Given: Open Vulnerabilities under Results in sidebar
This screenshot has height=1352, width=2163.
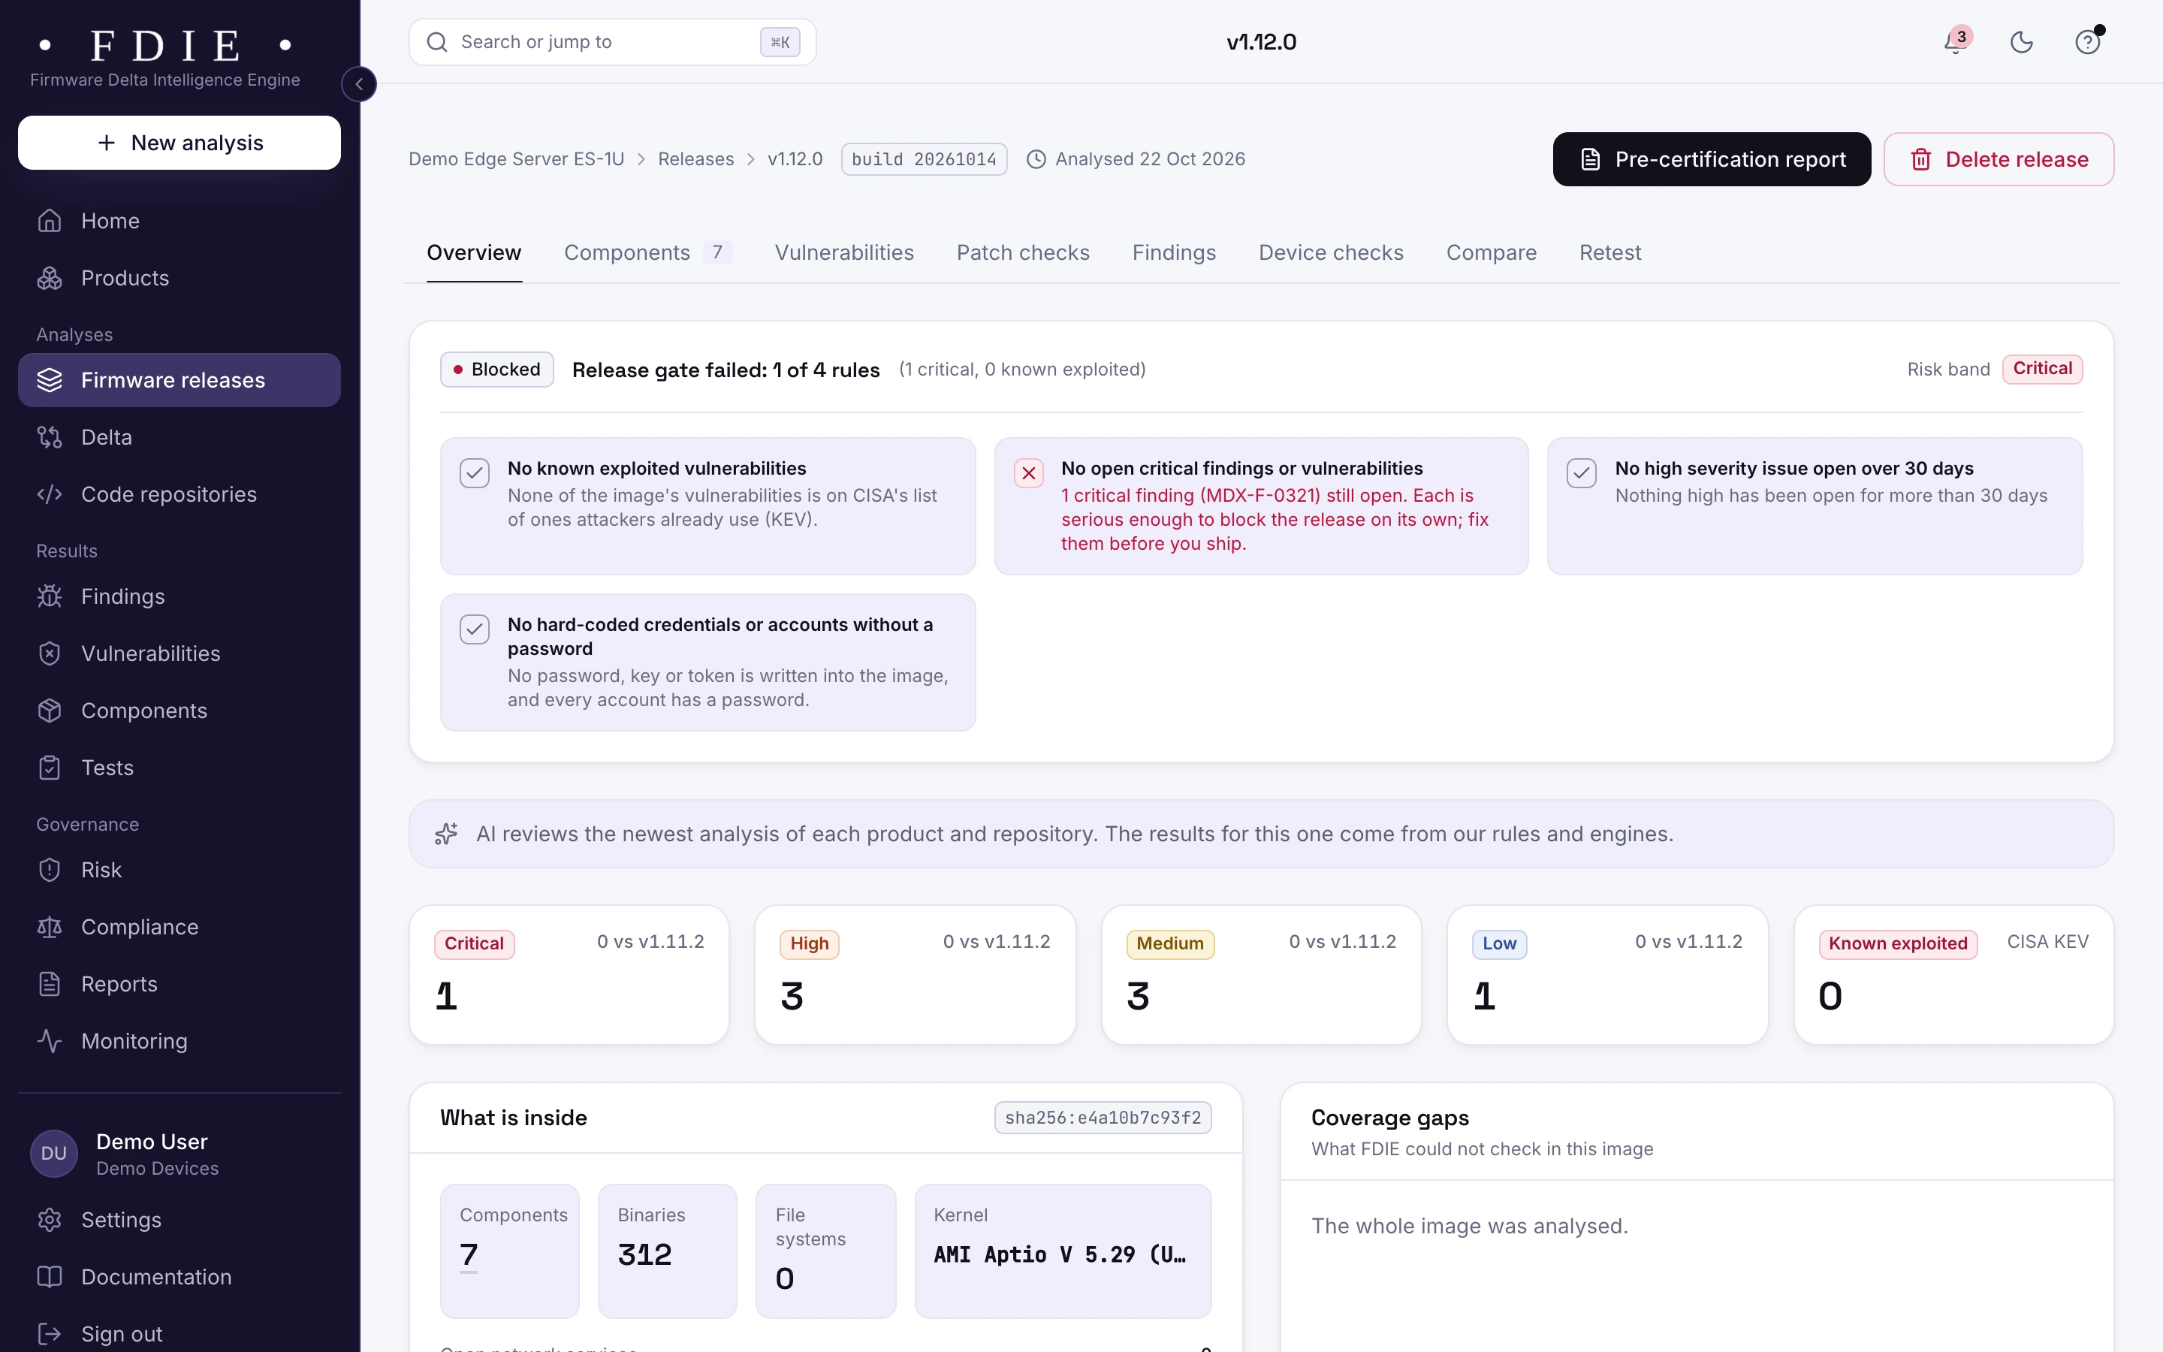Looking at the screenshot, I should [x=179, y=653].
